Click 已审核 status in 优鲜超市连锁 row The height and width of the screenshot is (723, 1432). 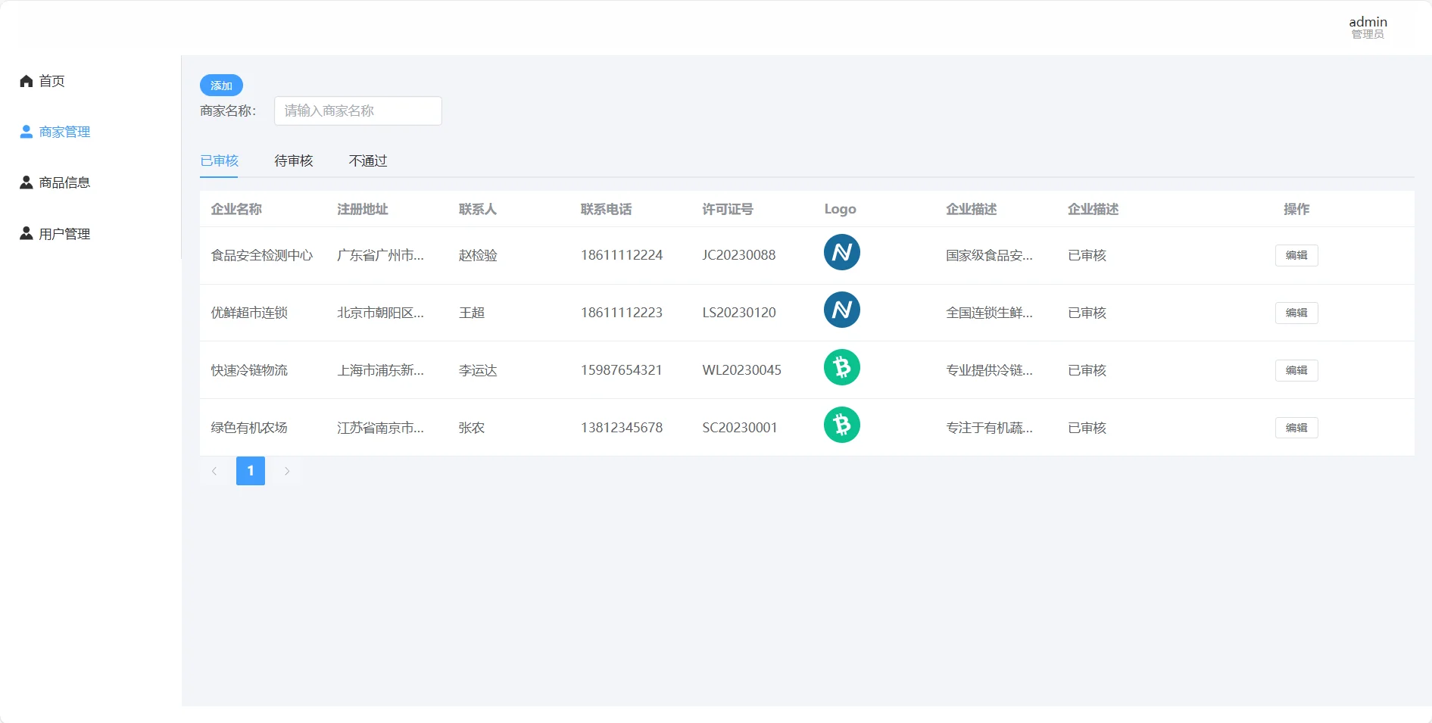(1087, 313)
